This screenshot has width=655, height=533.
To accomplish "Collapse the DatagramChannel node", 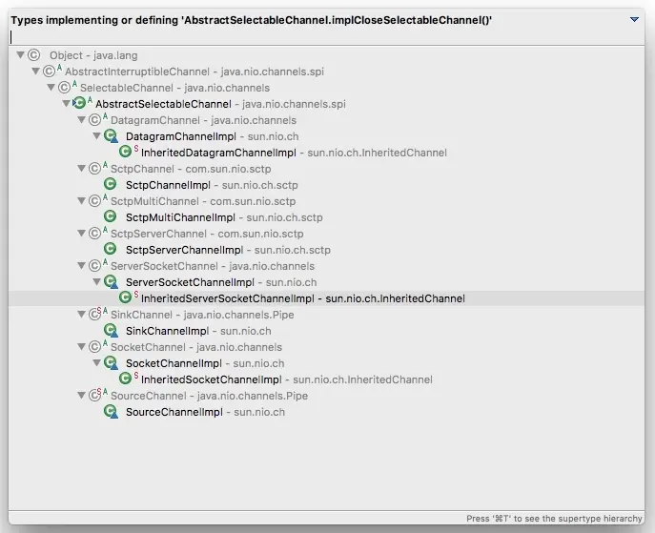I will coord(81,120).
